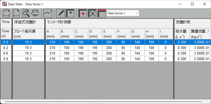
Task: Click the printer icon
Action: (x=35, y=13)
